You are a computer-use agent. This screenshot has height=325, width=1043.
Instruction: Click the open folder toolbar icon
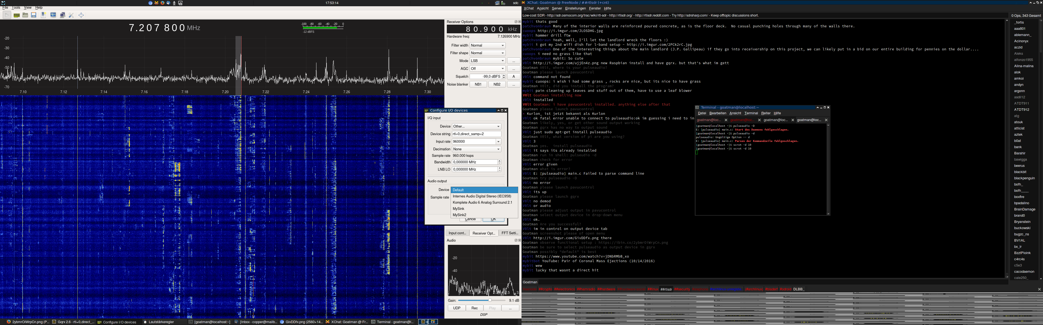point(25,15)
